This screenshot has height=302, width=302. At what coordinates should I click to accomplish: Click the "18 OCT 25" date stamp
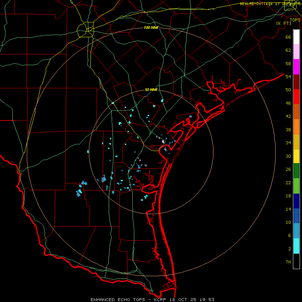coord(183,300)
